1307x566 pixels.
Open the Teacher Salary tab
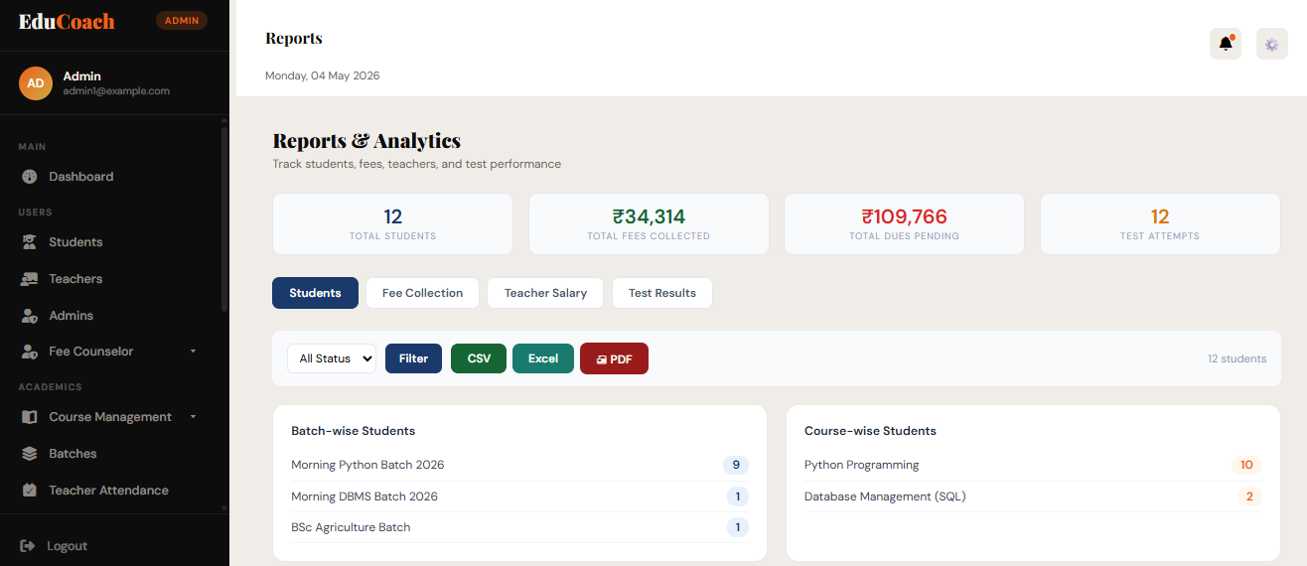tap(545, 293)
